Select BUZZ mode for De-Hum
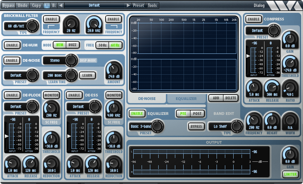The width and height of the screenshot is (303, 184). tap(73, 45)
